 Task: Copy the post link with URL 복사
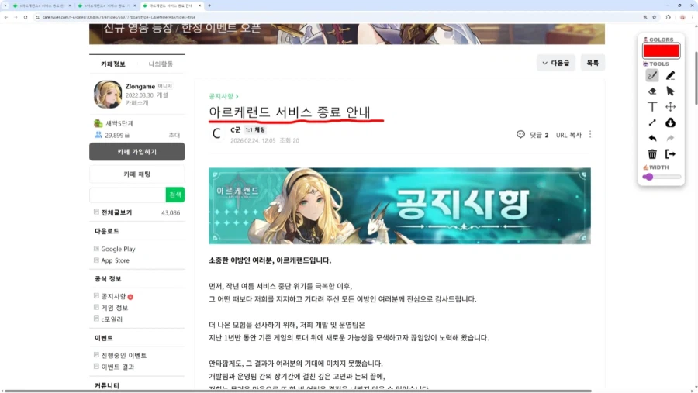coord(568,135)
